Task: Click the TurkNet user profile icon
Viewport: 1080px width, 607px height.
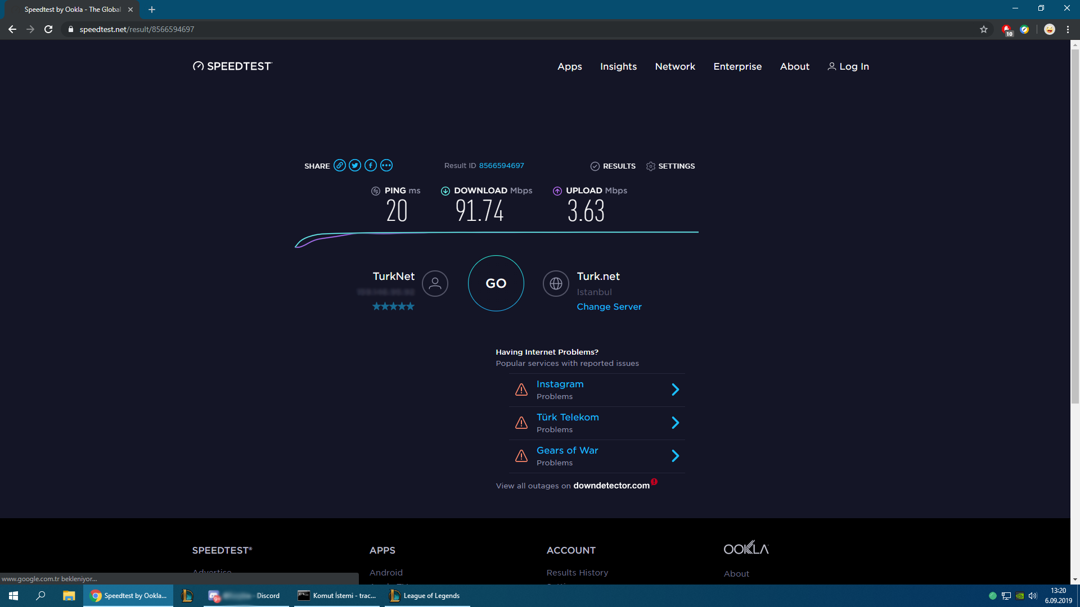Action: pyautogui.click(x=435, y=283)
